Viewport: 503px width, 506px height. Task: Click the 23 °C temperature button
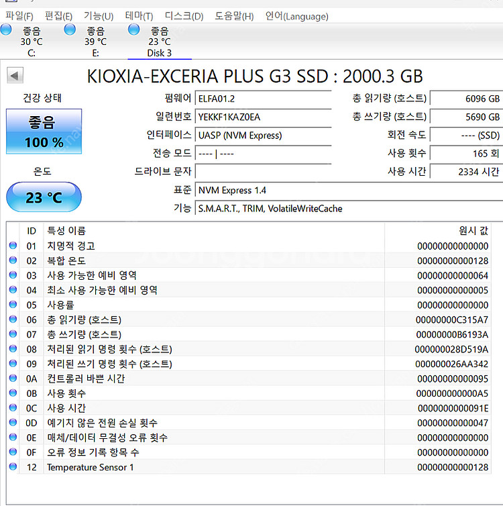coord(44,197)
